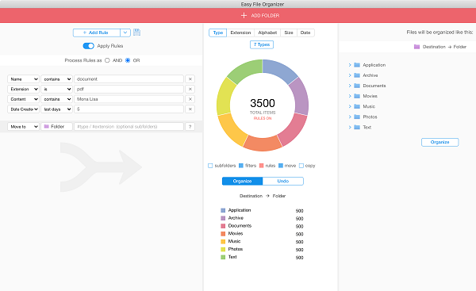Click the Application blue color swatch in the legend
Image resolution: width=476 pixels, height=291 pixels.
tap(223, 210)
